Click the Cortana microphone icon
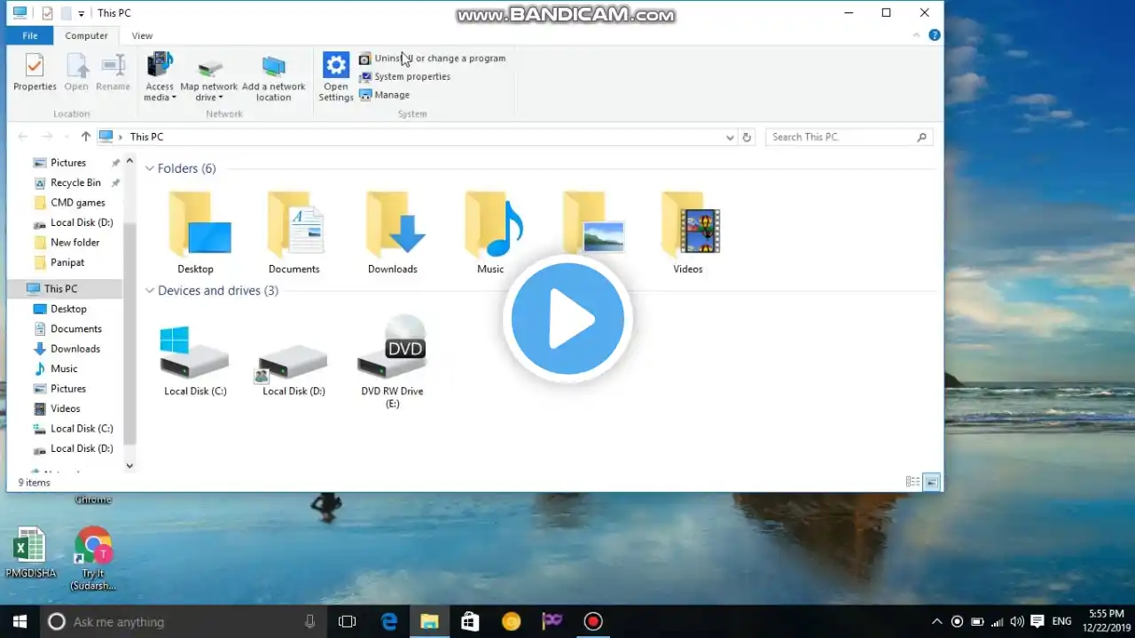 point(309,622)
